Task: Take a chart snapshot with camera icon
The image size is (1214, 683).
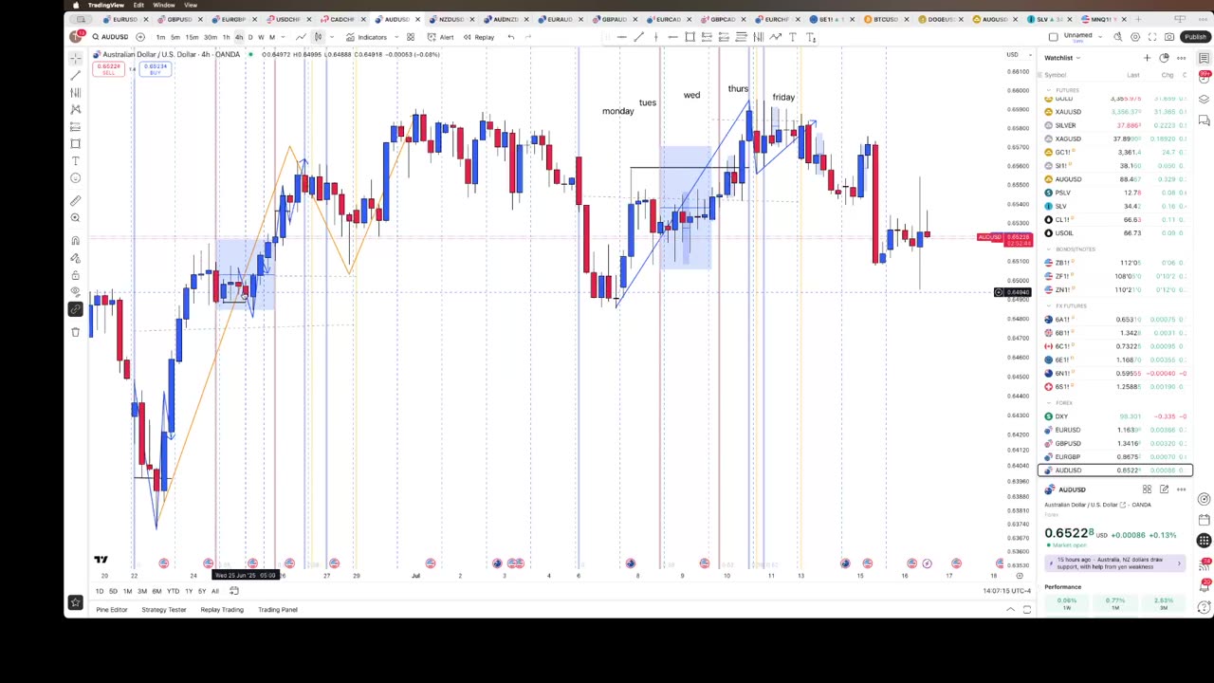Action: [1169, 37]
